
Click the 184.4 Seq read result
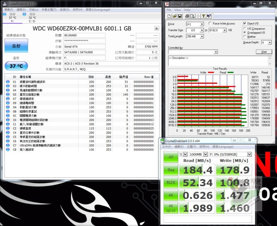[x=197, y=170]
